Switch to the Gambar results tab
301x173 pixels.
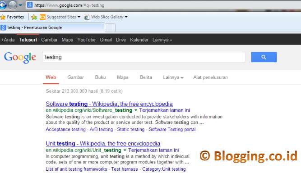coord(75,77)
